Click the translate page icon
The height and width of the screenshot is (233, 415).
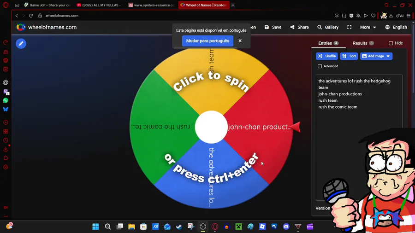click(x=358, y=16)
